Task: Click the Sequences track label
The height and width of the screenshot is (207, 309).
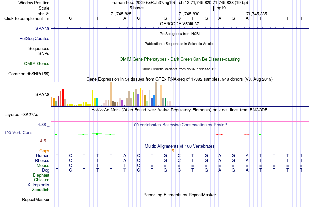Action: (x=39, y=49)
